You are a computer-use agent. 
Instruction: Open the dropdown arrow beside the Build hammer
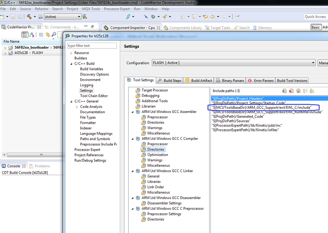(x=35, y=17)
